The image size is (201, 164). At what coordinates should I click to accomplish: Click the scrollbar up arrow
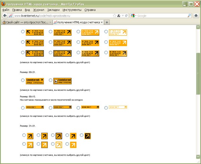[x=198, y=27]
